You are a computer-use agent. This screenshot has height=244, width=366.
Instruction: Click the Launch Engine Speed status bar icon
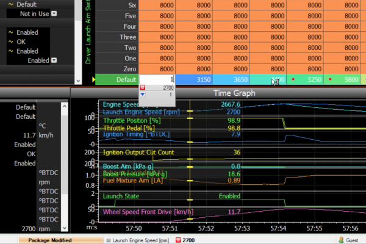click(x=108, y=240)
